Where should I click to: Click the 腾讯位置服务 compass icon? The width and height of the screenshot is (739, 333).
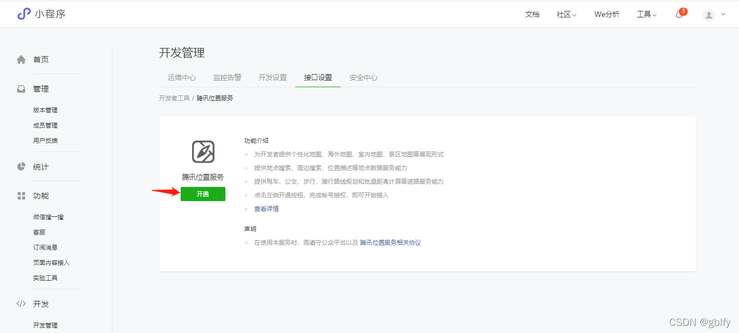pyautogui.click(x=203, y=152)
